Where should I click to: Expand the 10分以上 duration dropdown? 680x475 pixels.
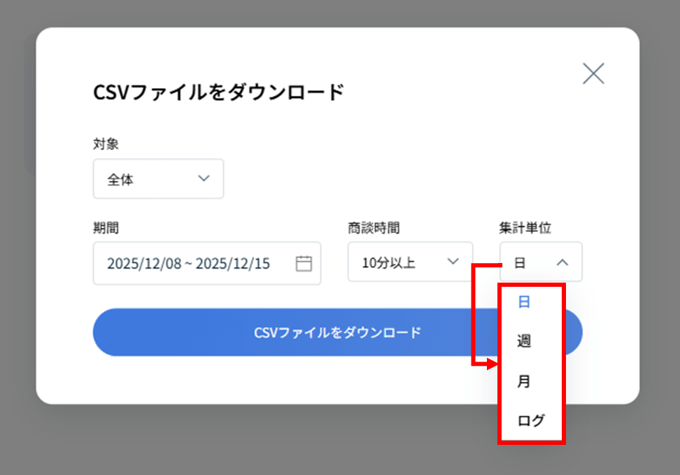[x=409, y=262]
